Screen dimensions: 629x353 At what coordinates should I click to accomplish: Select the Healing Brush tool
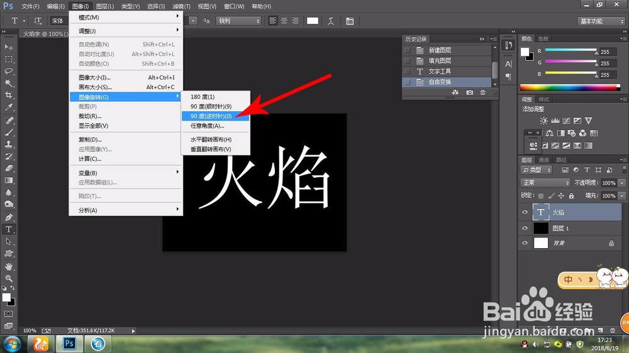coord(8,120)
